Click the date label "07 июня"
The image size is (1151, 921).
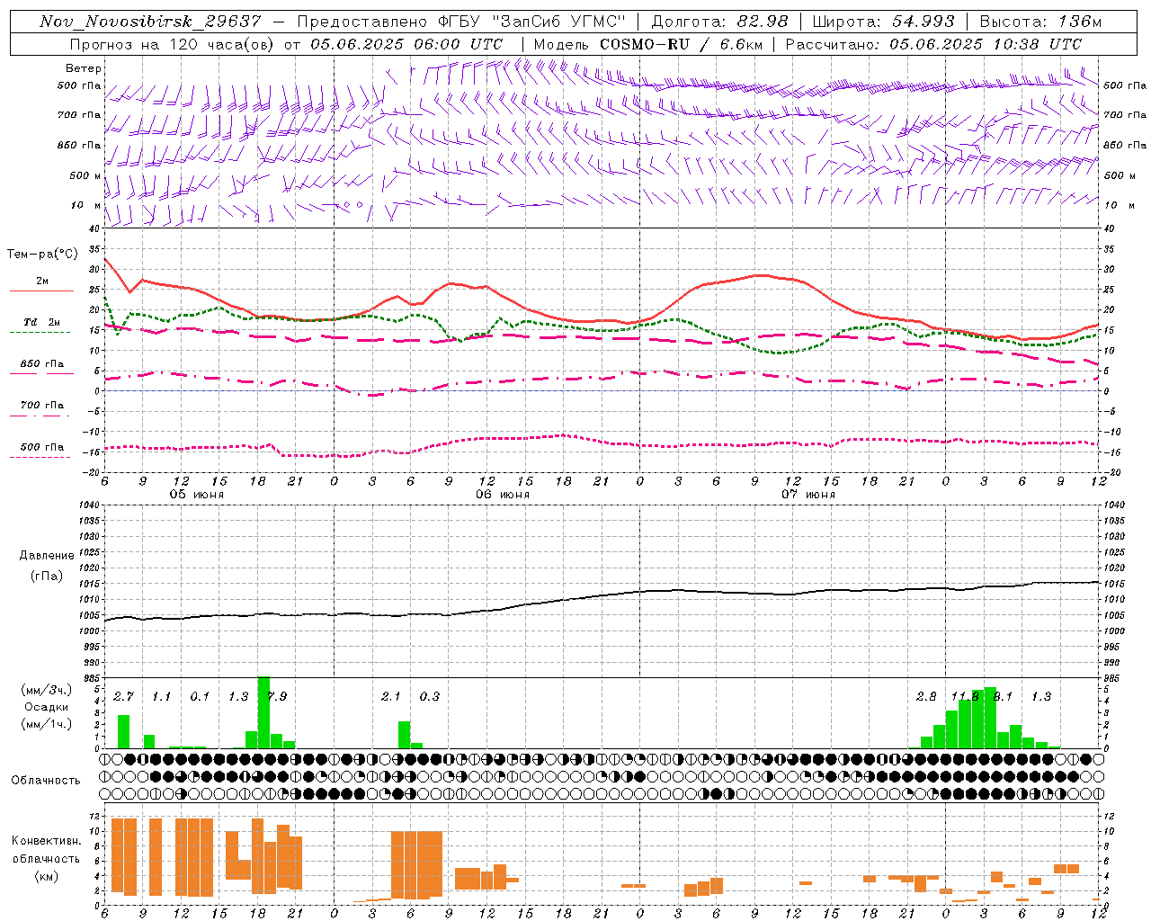point(808,494)
